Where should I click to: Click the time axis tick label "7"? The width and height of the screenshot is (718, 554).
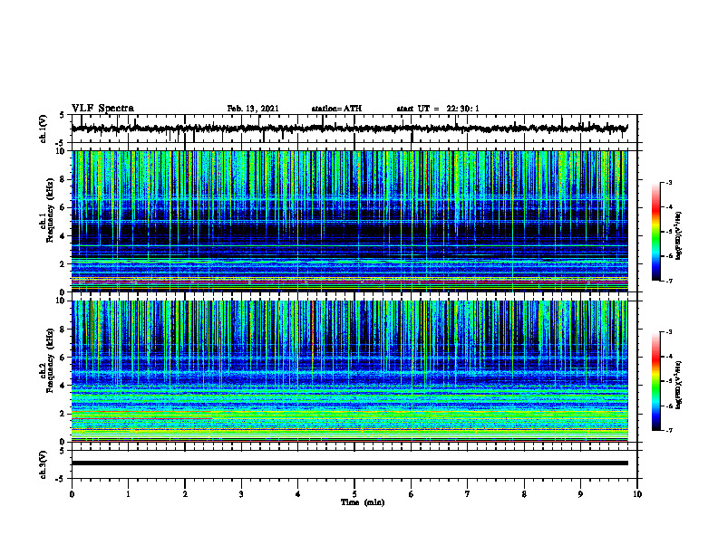coord(468,494)
